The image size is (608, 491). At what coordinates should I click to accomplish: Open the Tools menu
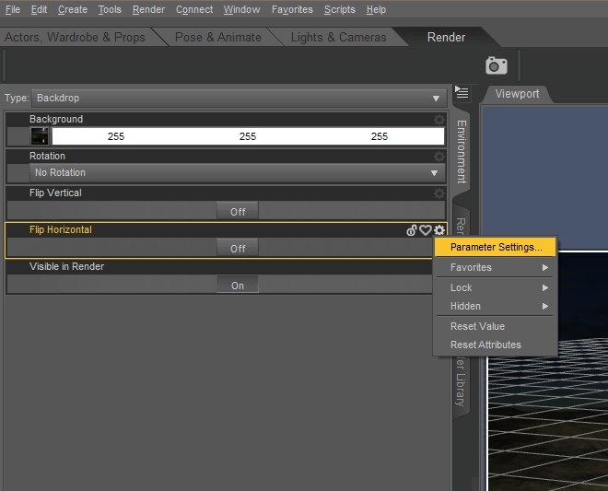click(x=110, y=9)
